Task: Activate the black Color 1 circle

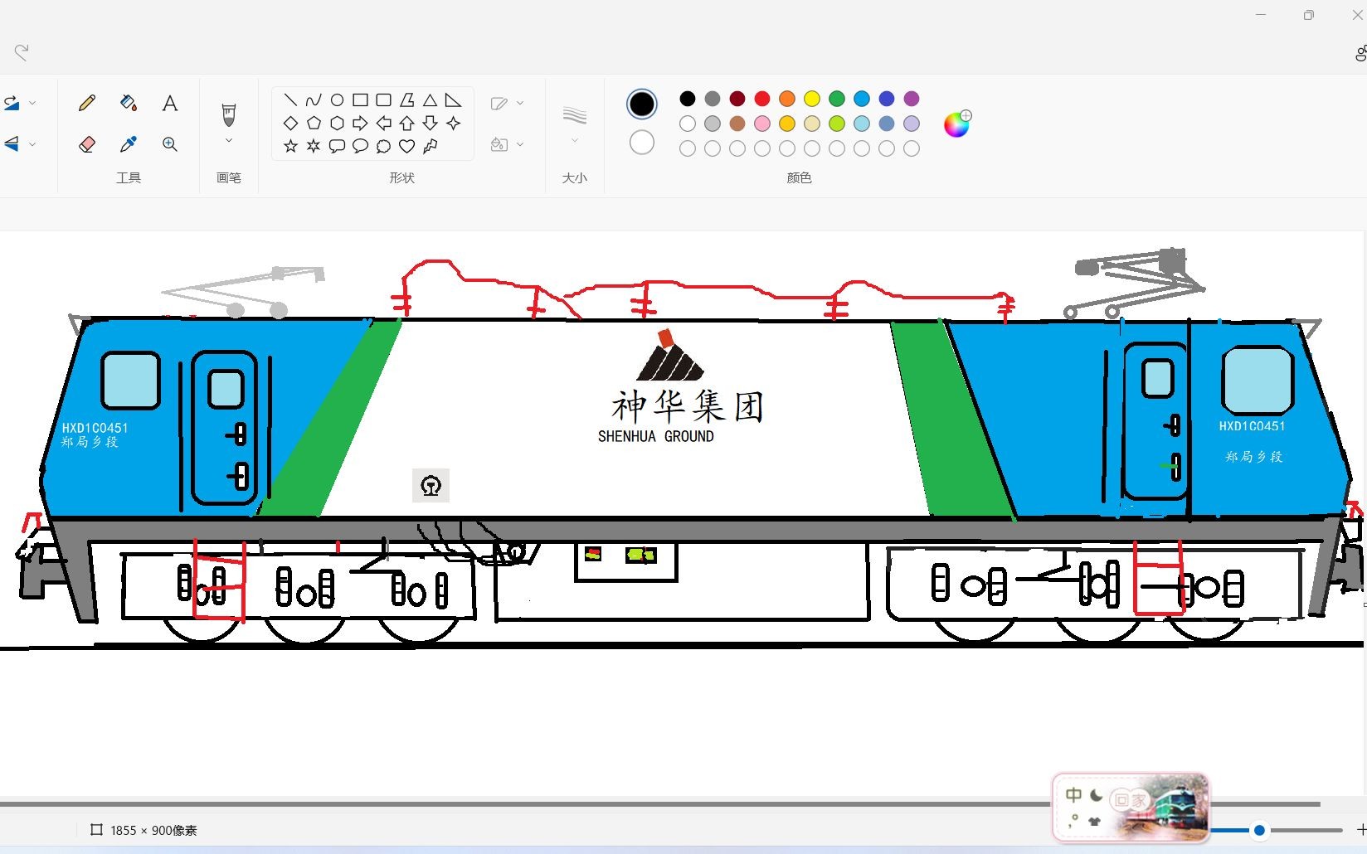Action: point(642,104)
